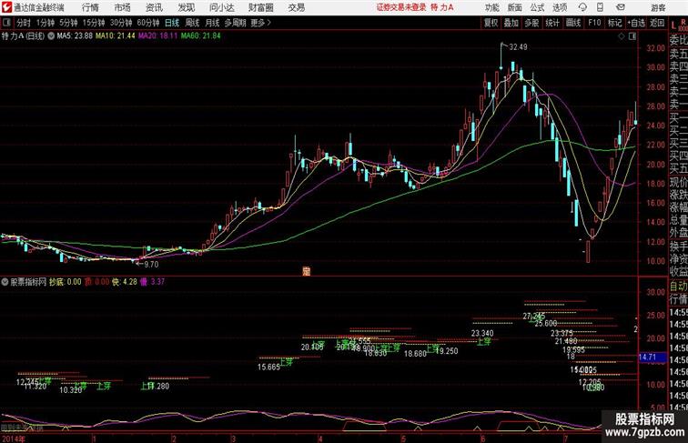Open the 多周期 multi-period view

(x=235, y=23)
